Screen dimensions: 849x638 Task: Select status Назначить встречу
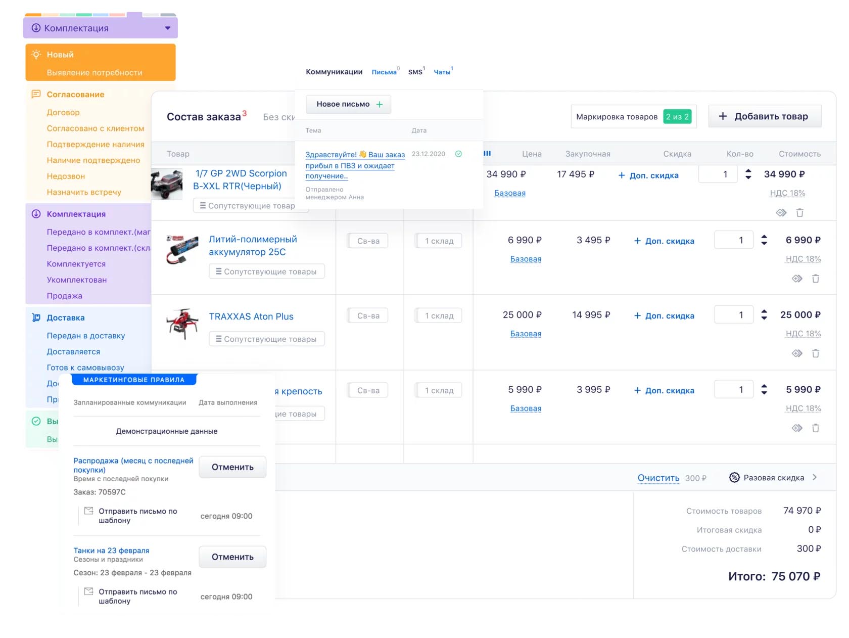tap(84, 192)
